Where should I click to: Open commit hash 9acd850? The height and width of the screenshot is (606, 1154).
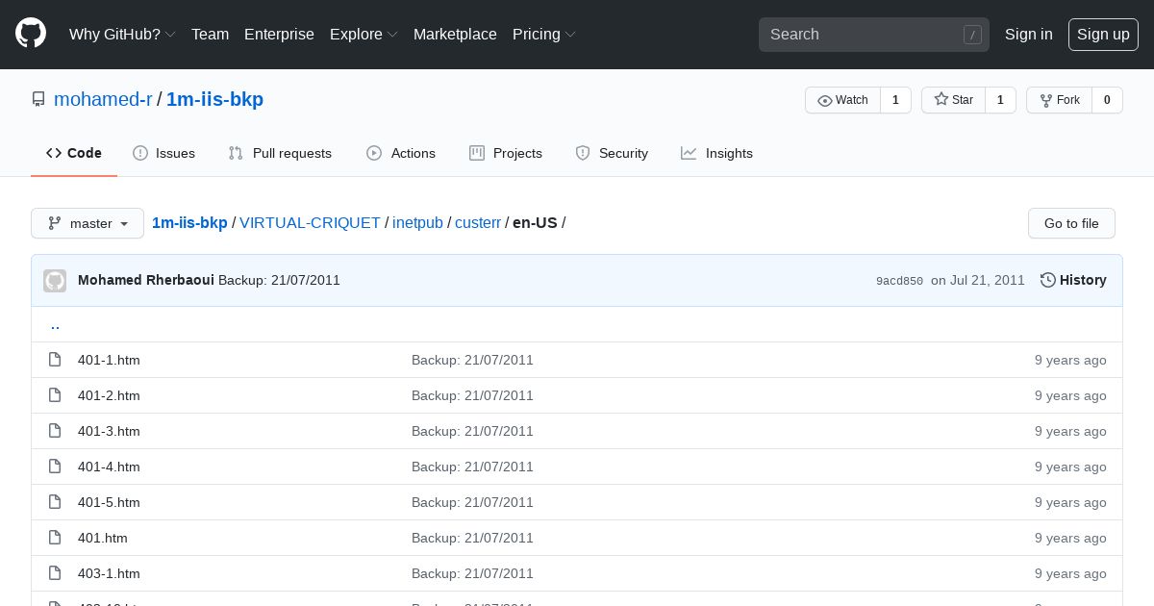tap(899, 281)
